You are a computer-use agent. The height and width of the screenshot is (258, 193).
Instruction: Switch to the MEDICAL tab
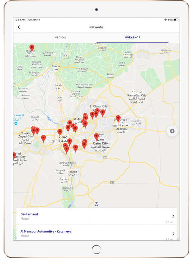tap(60, 37)
